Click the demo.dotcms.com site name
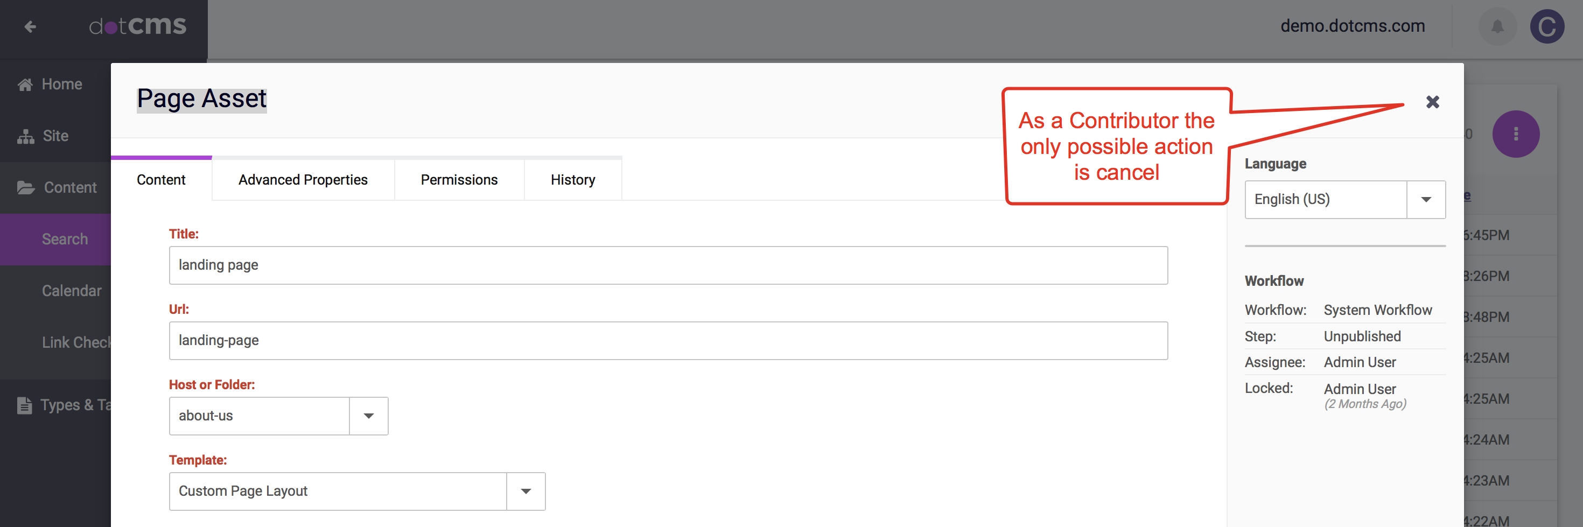This screenshot has width=1583, height=527. pos(1352,26)
